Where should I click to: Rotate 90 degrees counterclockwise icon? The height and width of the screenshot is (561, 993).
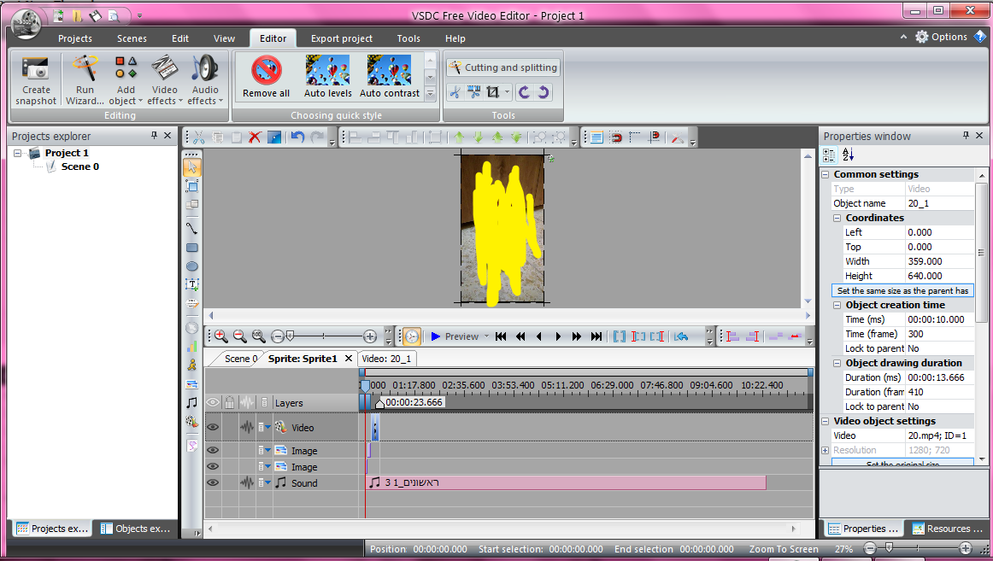tap(524, 92)
